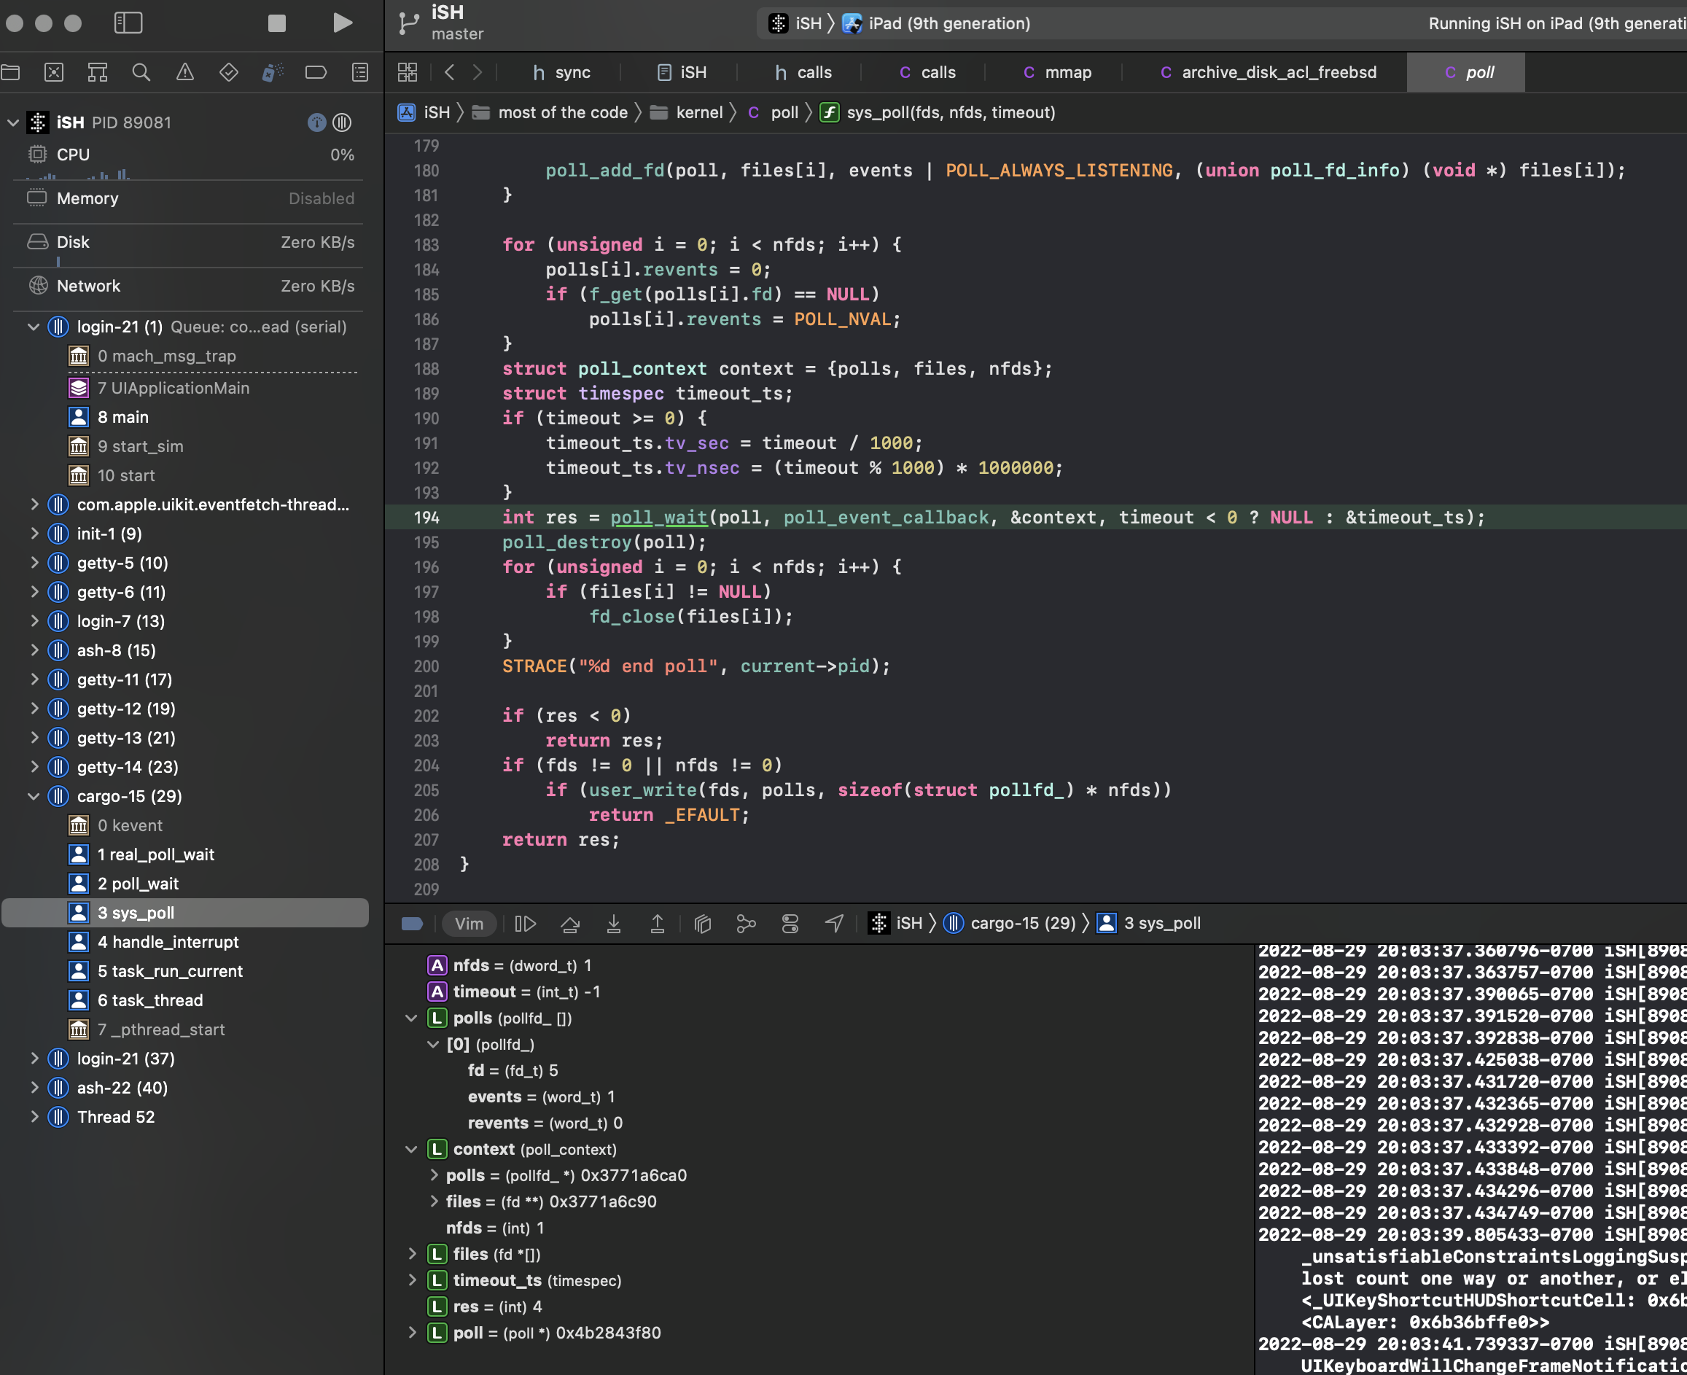The image size is (1687, 1375).
Task: Toggle breakpoints activation in debug bar
Action: pyautogui.click(x=412, y=924)
